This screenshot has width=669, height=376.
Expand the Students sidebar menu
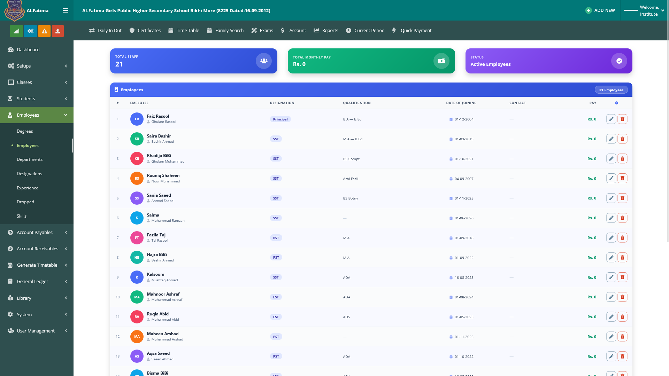[x=37, y=99]
